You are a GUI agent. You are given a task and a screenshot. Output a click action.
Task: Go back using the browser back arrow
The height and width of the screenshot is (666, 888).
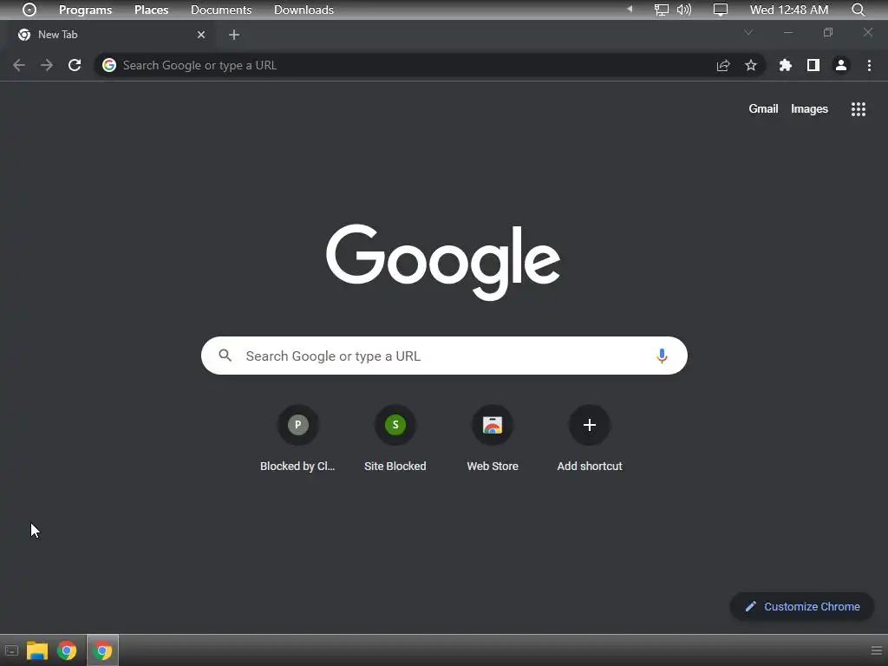coord(19,65)
